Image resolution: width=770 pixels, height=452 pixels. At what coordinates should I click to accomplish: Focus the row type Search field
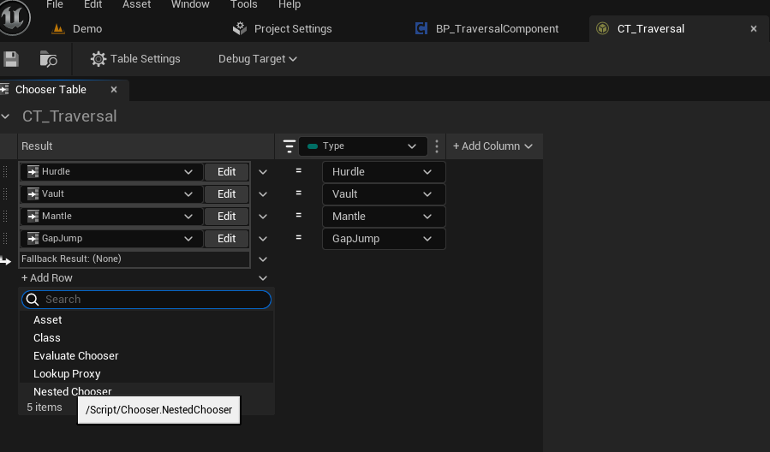pos(146,300)
